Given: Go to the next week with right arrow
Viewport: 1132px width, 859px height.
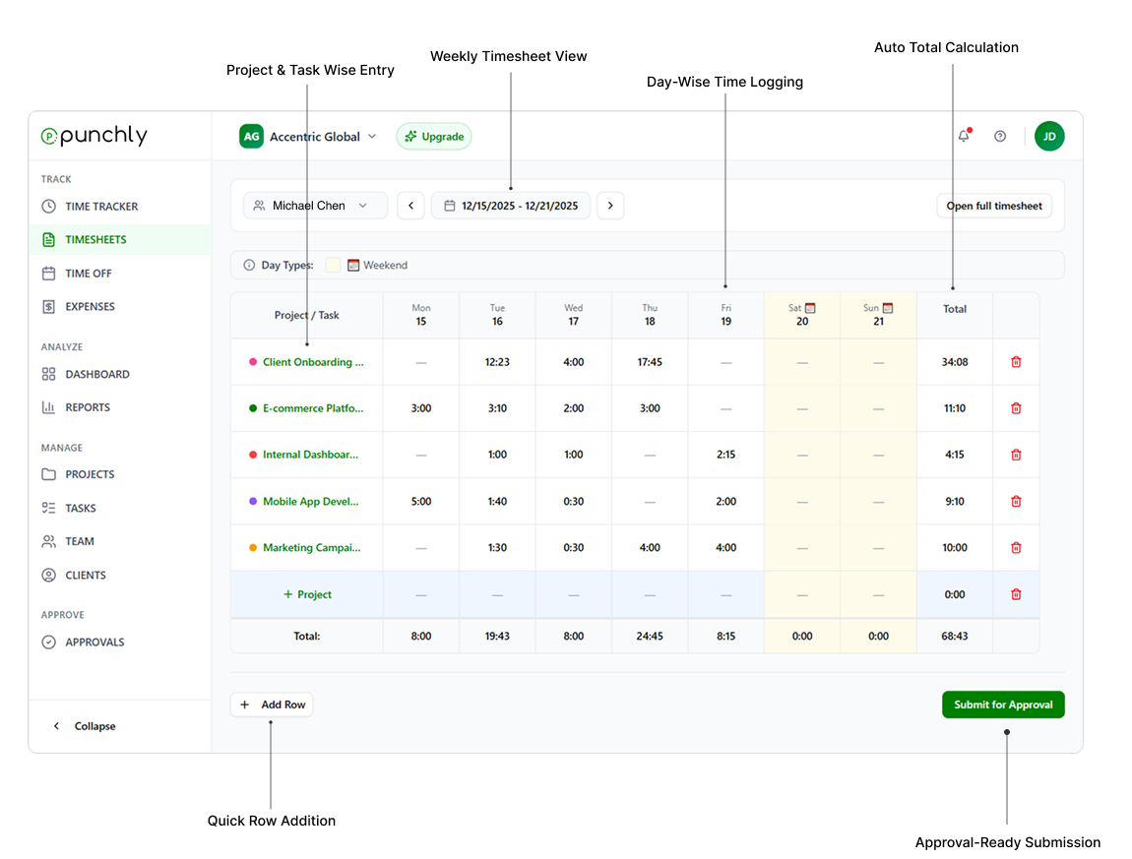Looking at the screenshot, I should point(610,205).
